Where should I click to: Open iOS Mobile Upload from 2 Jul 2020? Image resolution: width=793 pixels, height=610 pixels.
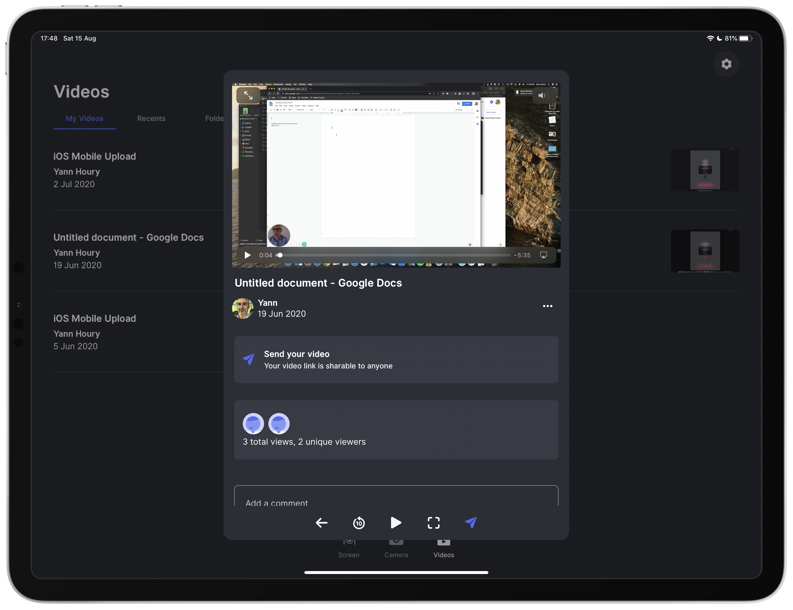point(138,170)
